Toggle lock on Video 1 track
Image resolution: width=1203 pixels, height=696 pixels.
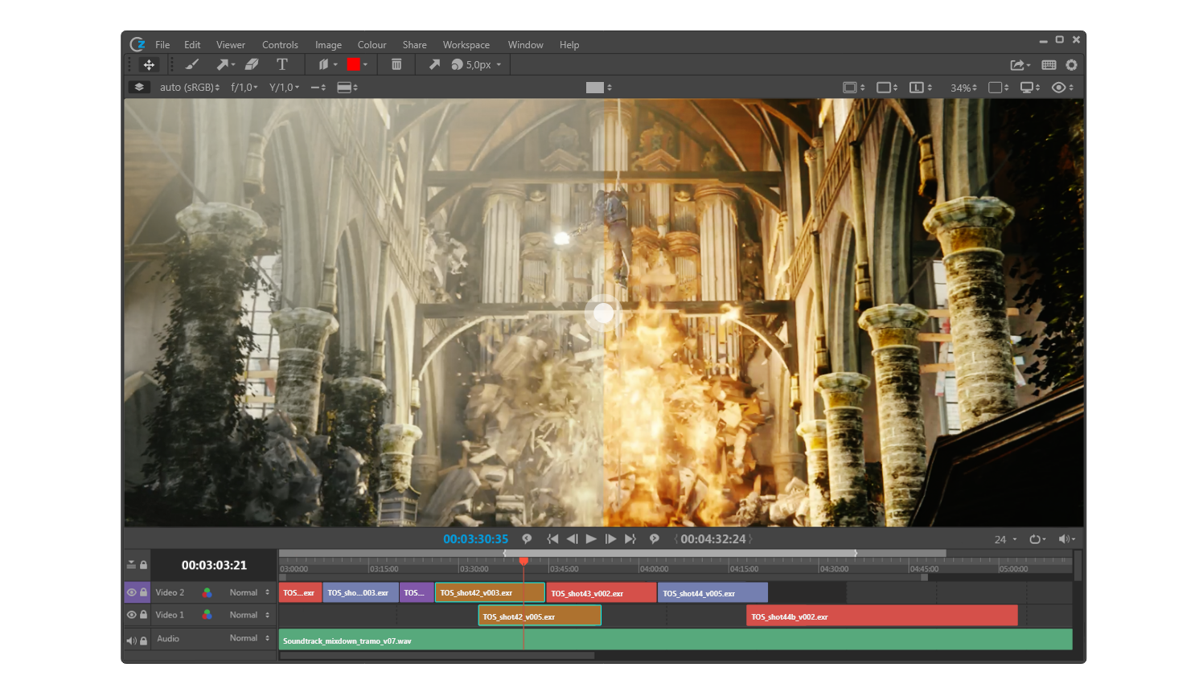[143, 615]
